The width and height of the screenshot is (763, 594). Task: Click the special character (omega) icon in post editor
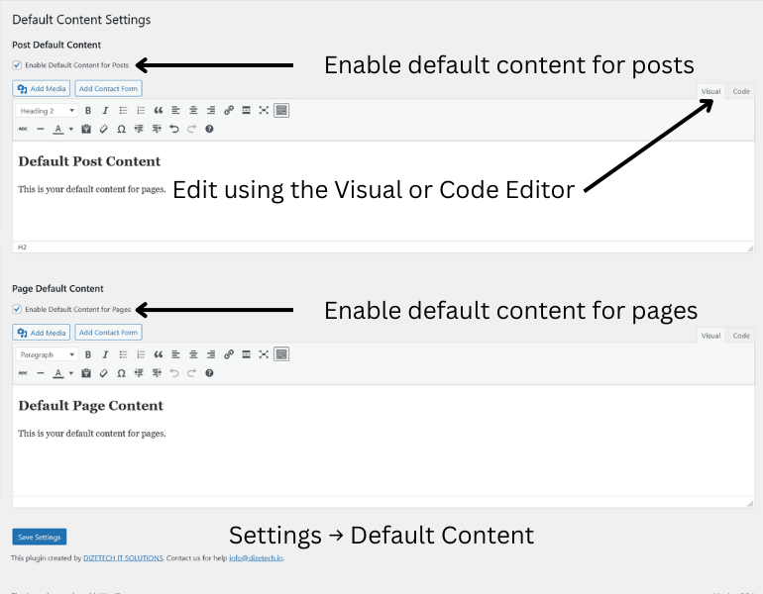point(121,129)
